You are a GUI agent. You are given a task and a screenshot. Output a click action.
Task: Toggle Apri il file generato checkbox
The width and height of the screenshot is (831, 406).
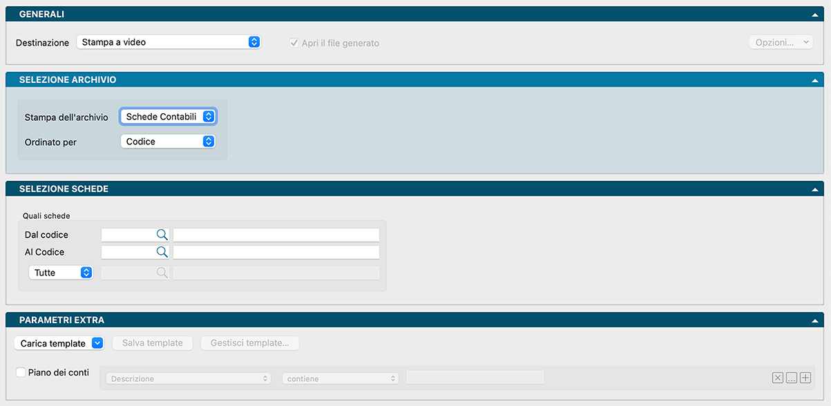point(294,43)
